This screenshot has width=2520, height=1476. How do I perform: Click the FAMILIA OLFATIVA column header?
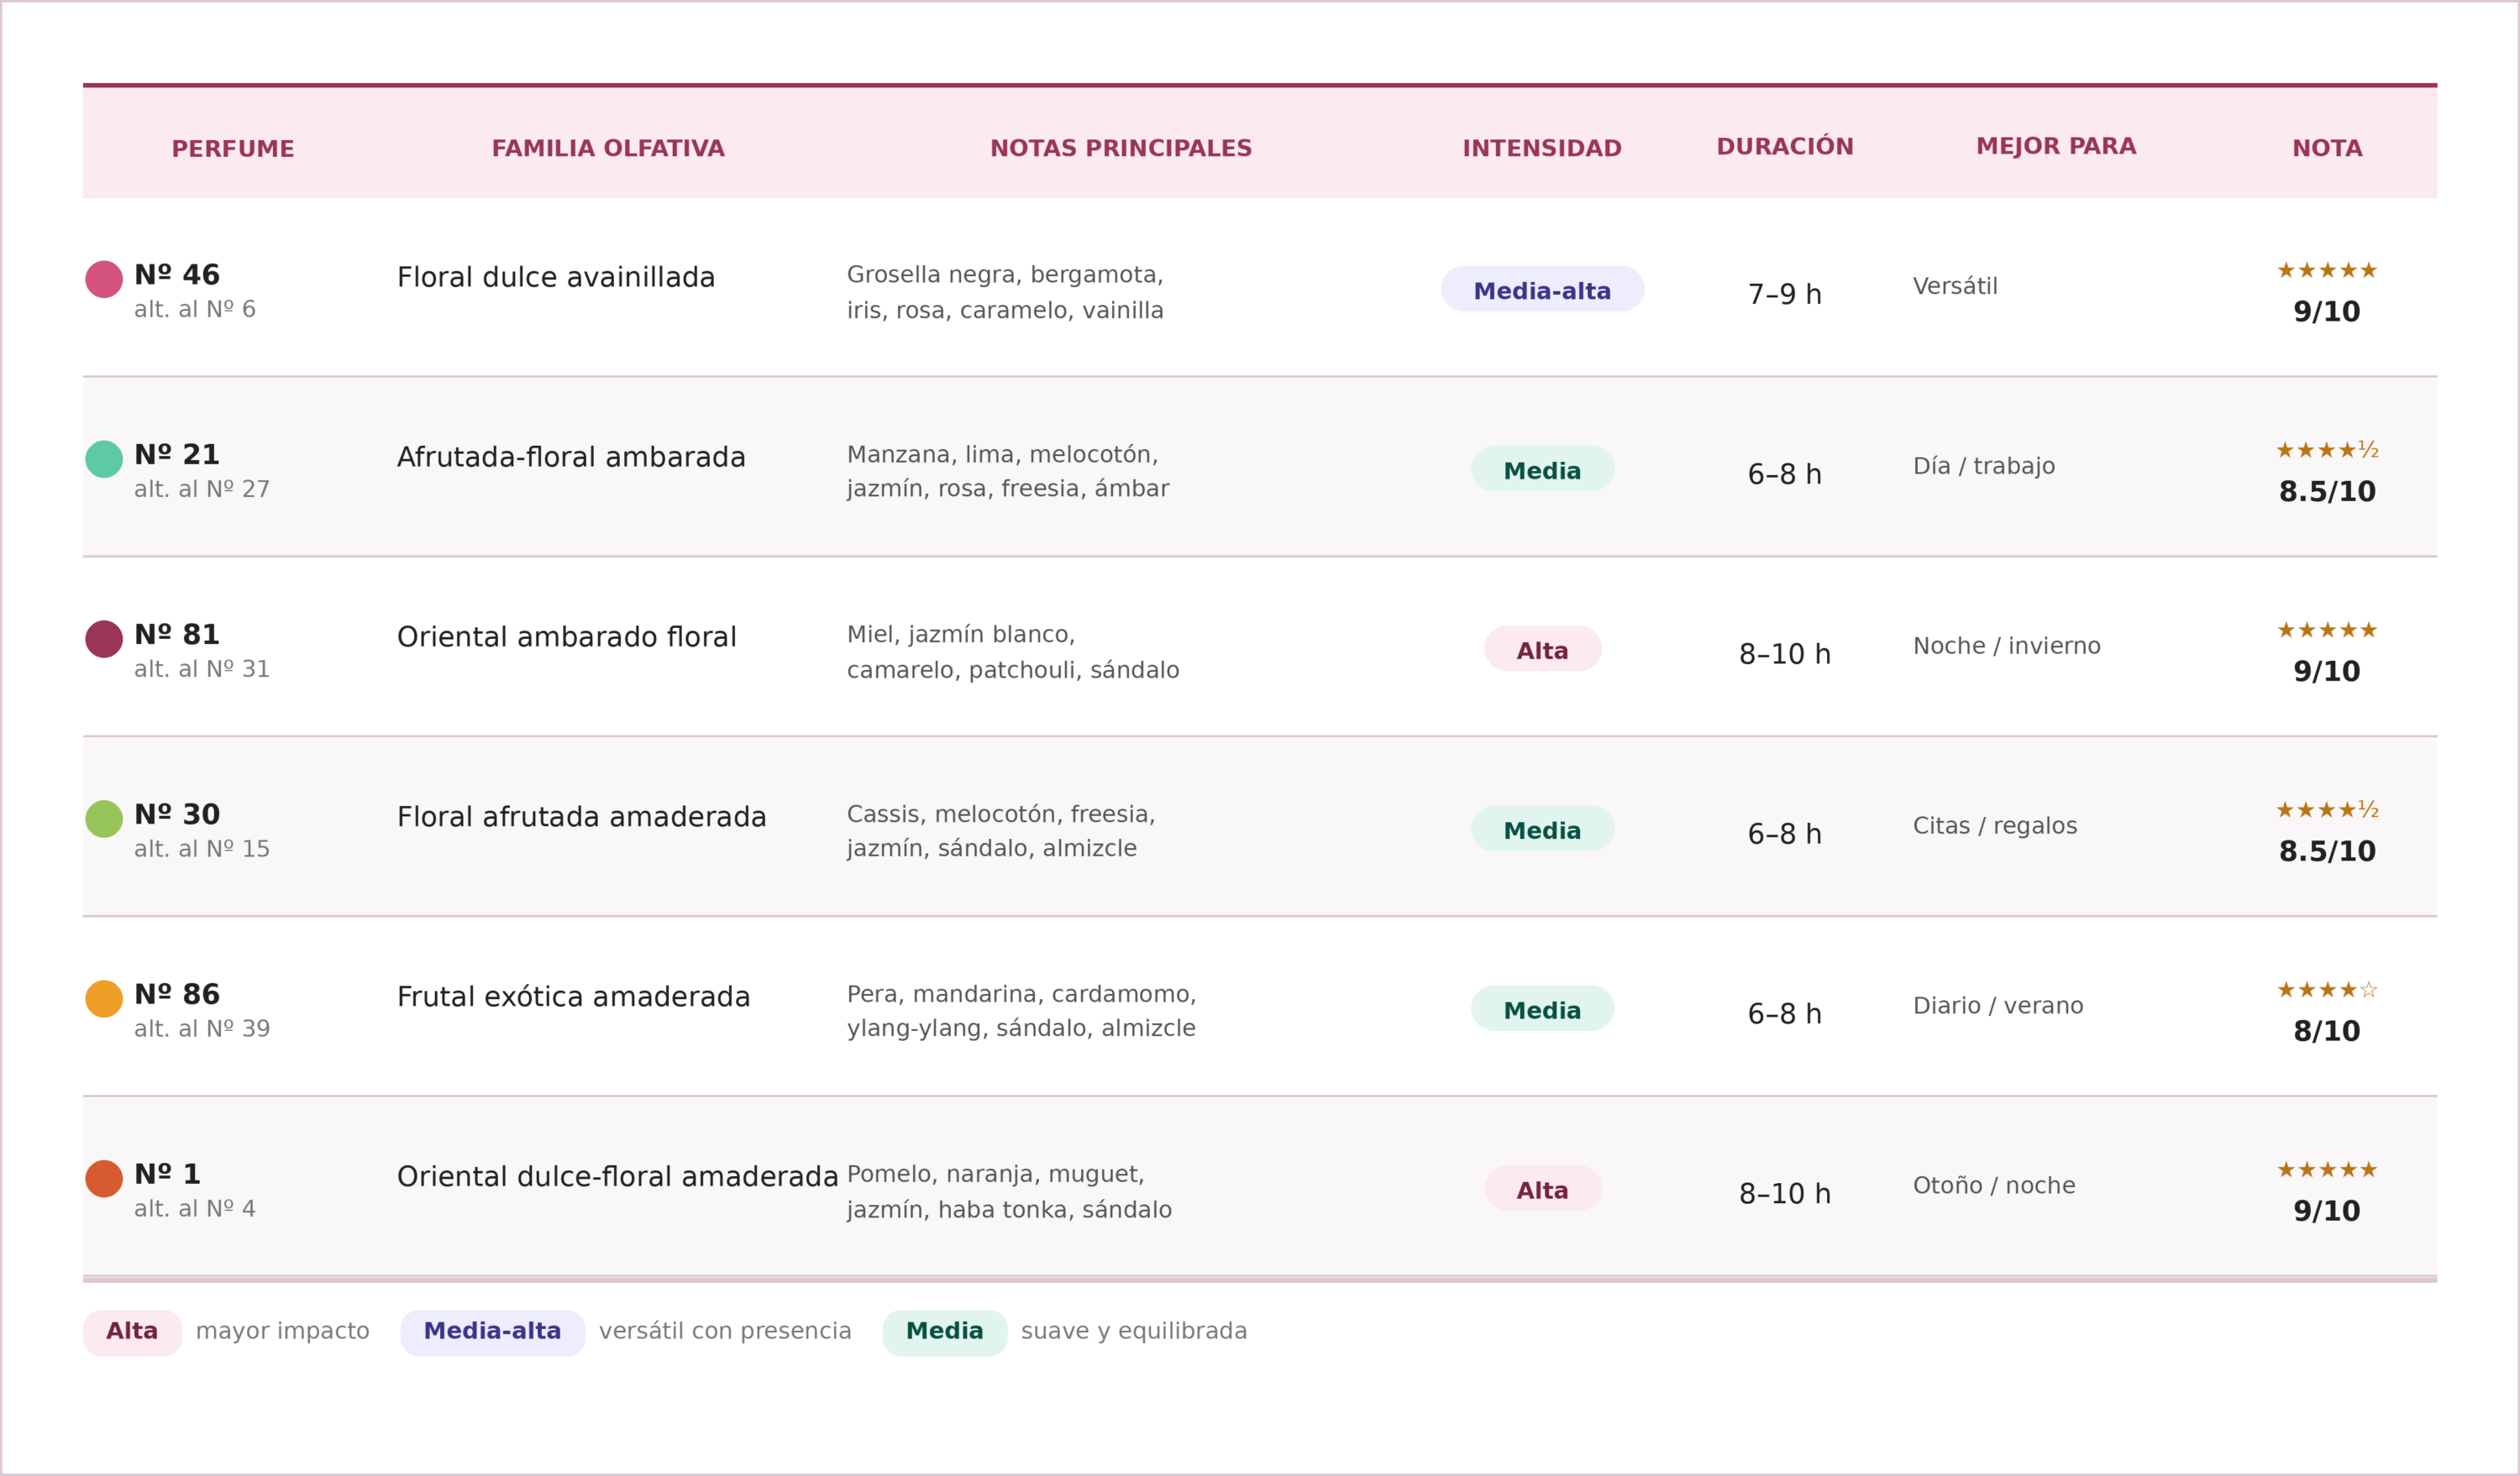608,149
